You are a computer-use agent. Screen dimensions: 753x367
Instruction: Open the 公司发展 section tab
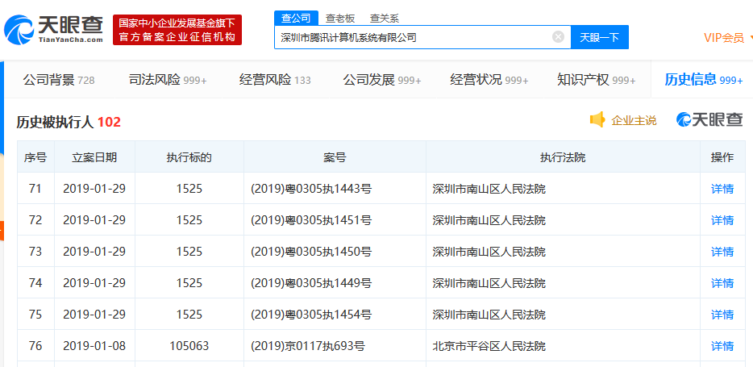(x=382, y=79)
